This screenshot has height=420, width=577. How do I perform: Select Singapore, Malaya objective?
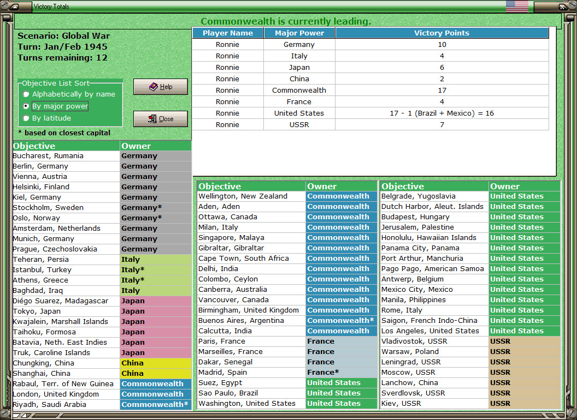click(x=251, y=238)
